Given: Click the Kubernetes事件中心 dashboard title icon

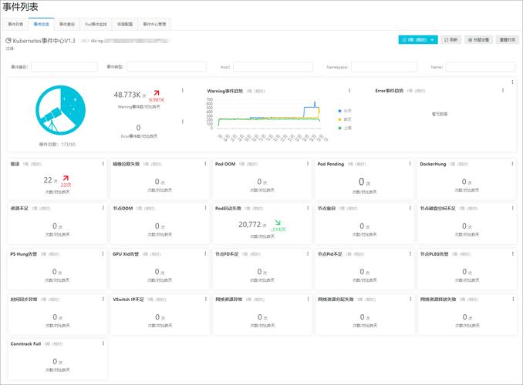Looking at the screenshot, I should (x=8, y=41).
